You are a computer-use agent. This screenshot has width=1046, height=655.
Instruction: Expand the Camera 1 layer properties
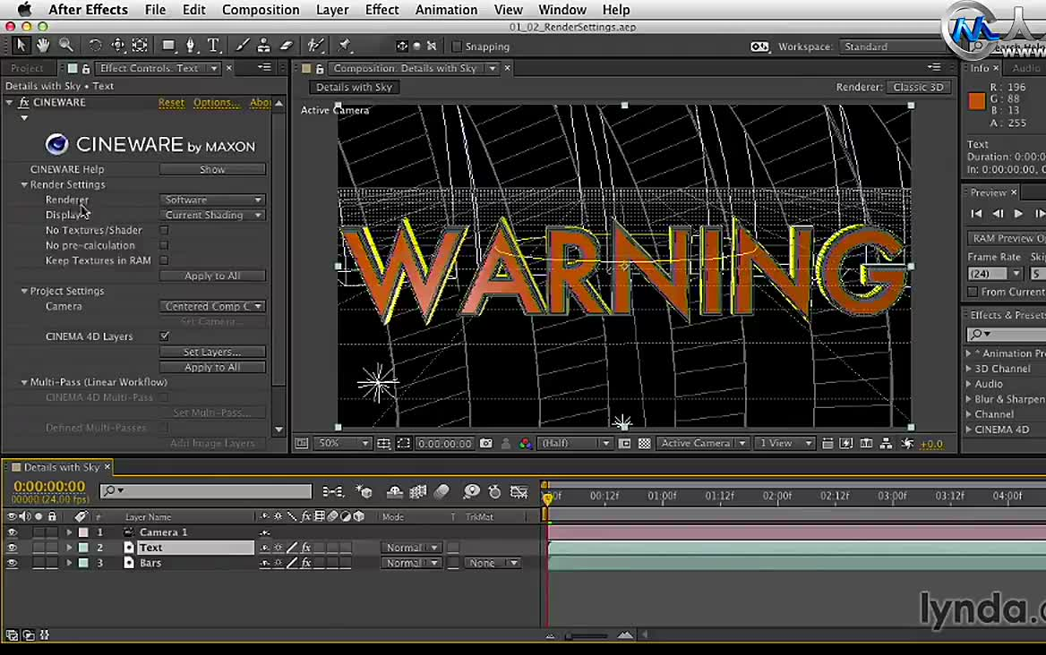pos(69,532)
